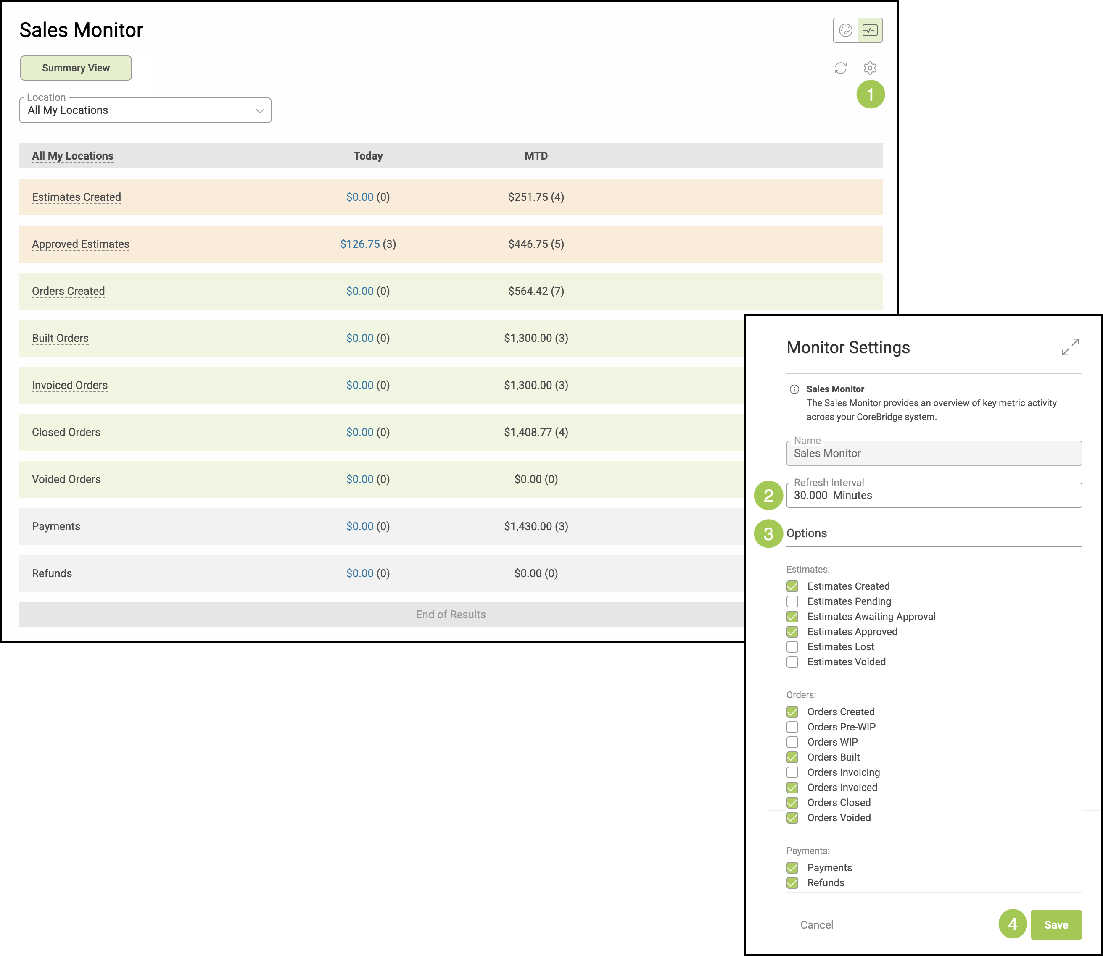Switch to the gauge dashboard view icon

(845, 30)
